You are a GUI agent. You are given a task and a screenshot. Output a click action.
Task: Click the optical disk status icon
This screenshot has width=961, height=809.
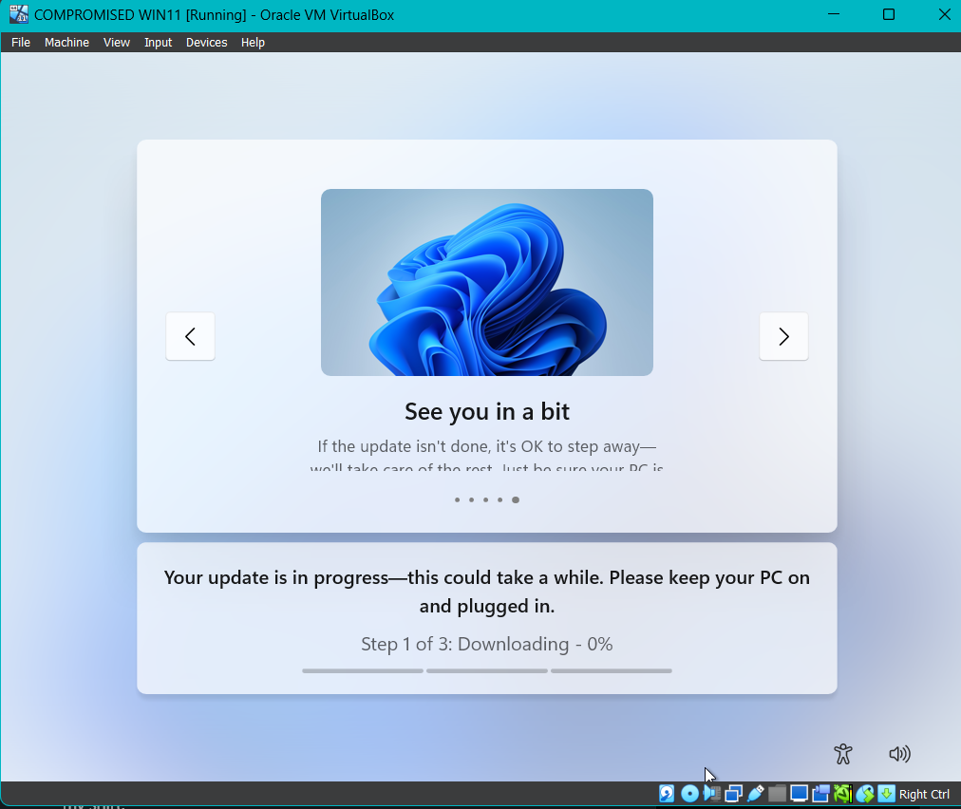(689, 794)
